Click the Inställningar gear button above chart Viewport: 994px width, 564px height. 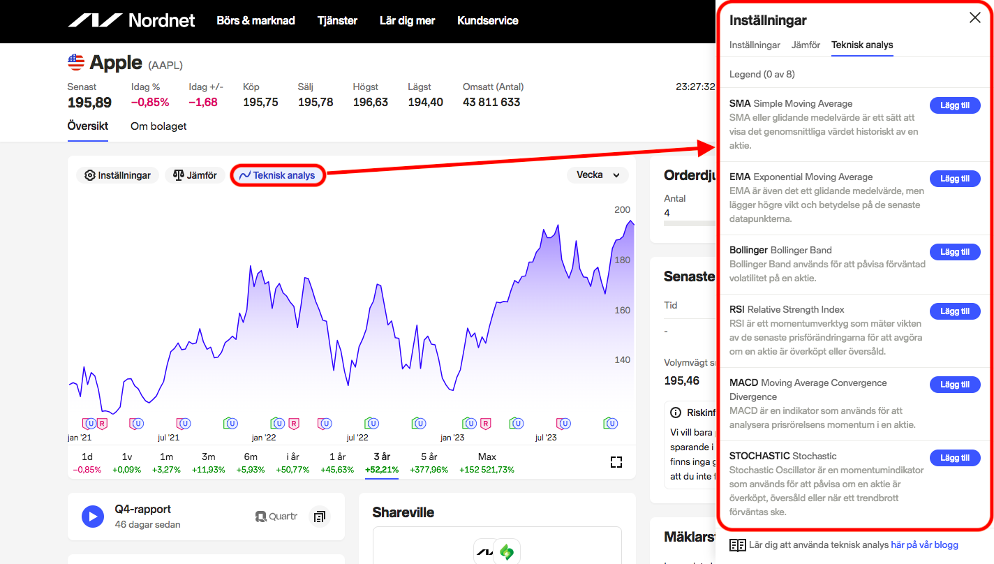click(118, 175)
